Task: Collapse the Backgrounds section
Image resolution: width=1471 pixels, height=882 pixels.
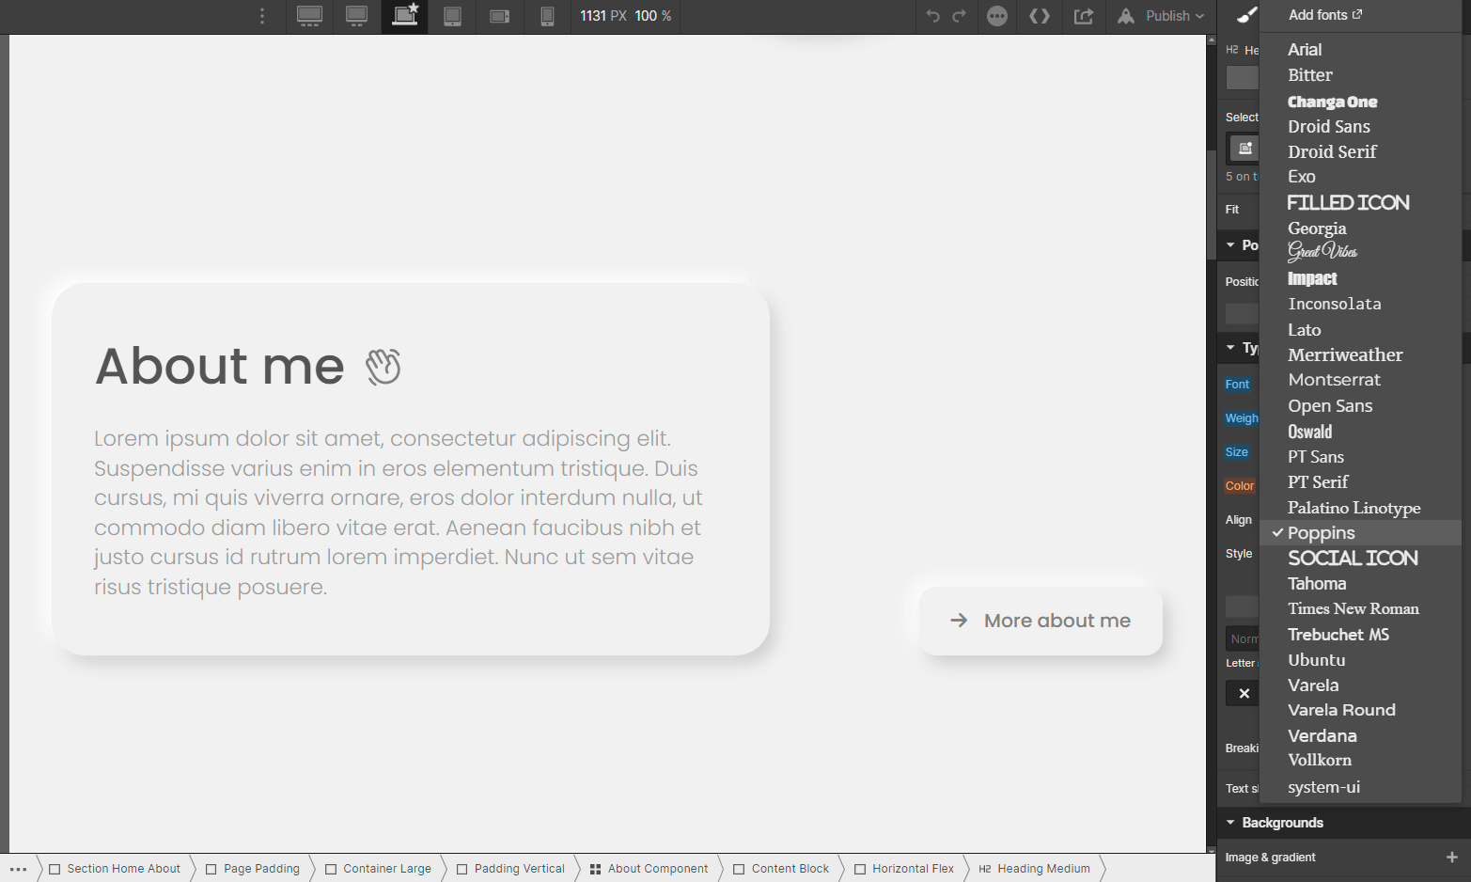Action: tap(1230, 823)
